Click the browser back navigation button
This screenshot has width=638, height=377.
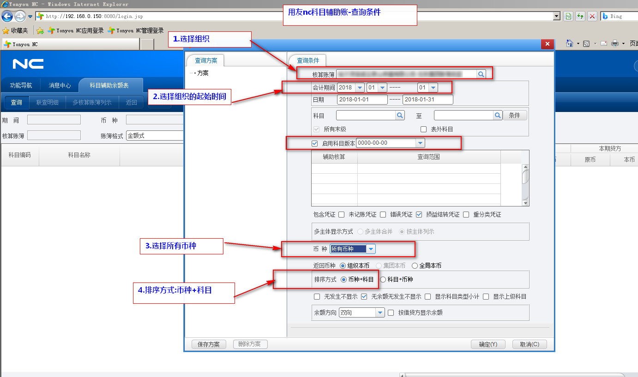point(7,17)
